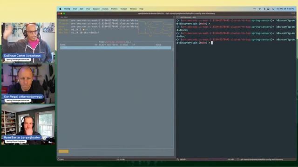The width and height of the screenshot is (298, 167).
Task: Open the Apple menu
Action: tap(60, 9)
